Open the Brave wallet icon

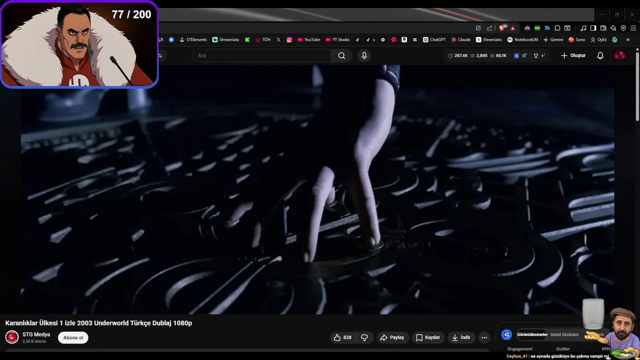click(x=603, y=28)
